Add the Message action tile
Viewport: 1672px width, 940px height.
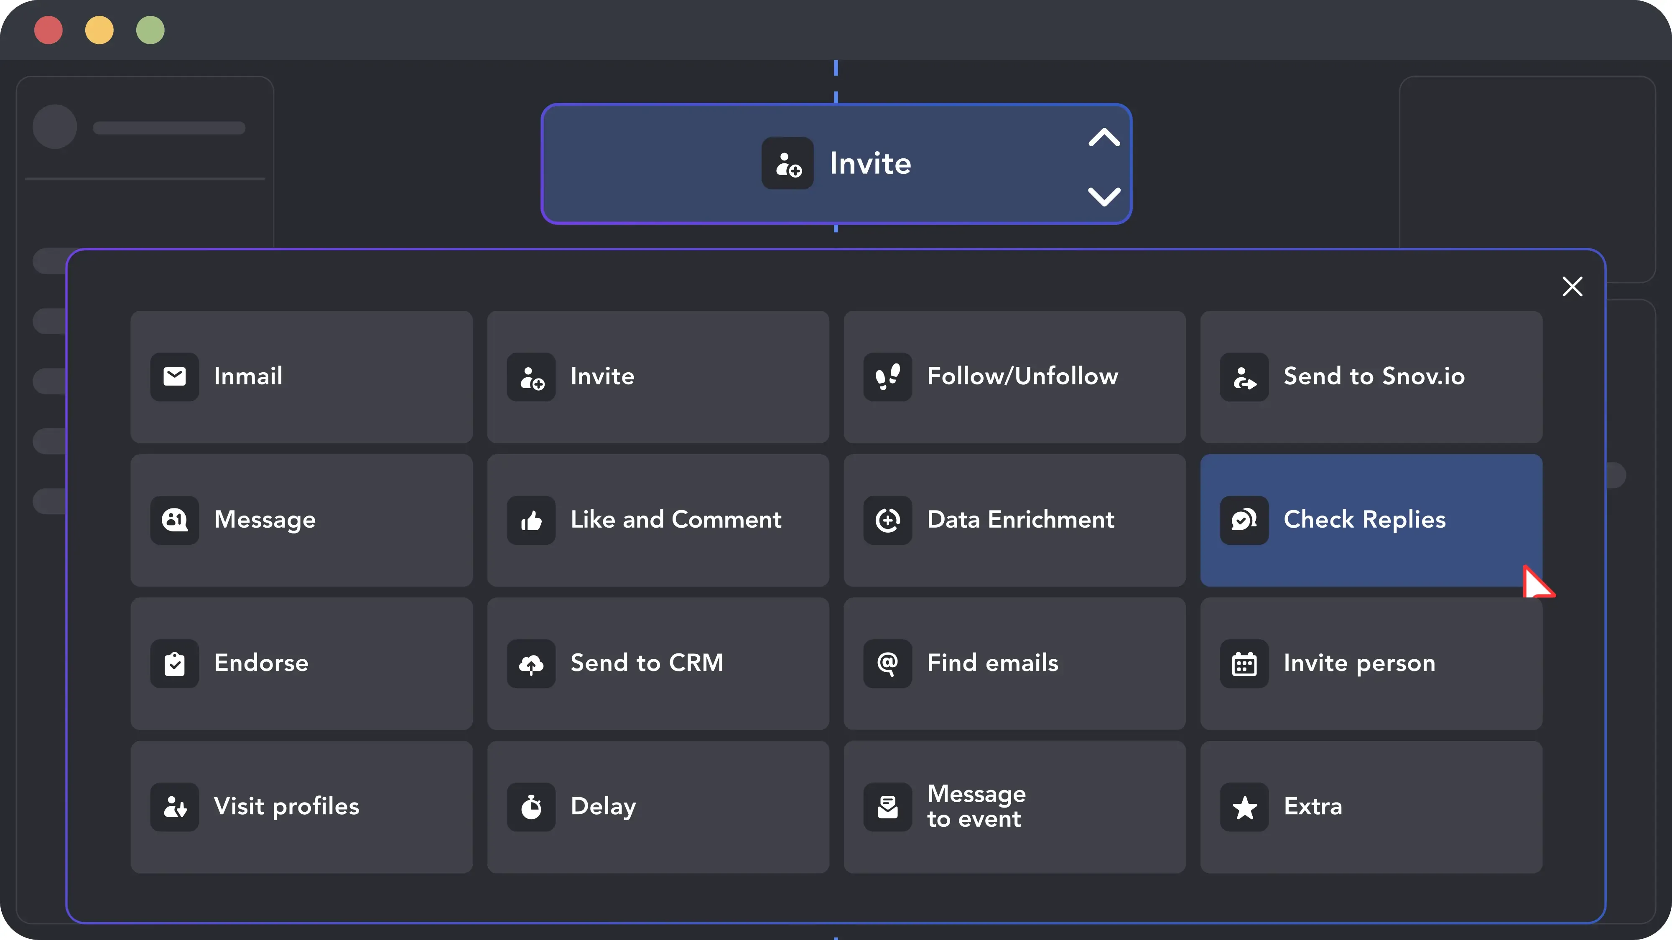[301, 520]
